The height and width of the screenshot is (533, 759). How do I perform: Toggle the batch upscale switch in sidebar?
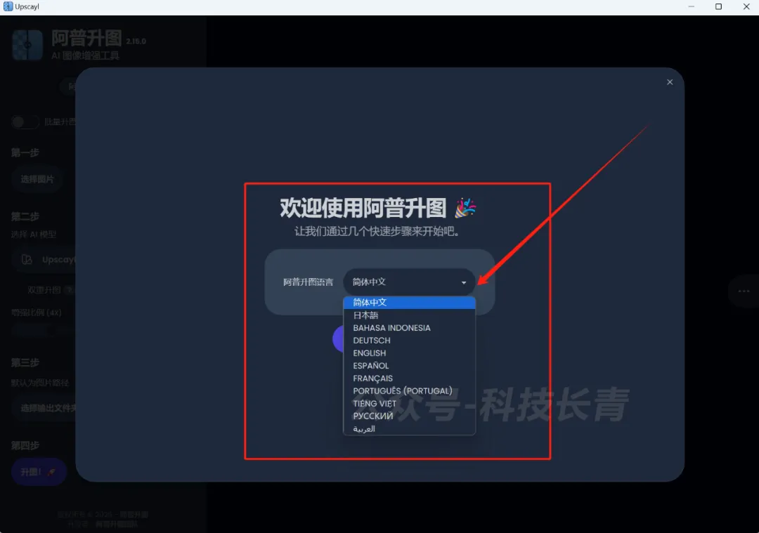click(x=25, y=122)
